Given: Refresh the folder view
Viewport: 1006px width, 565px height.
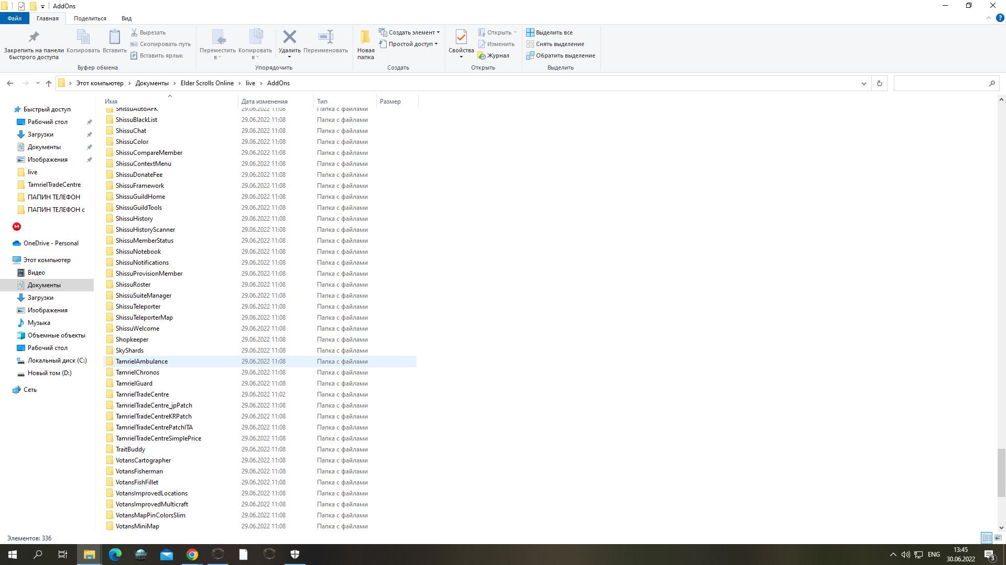Looking at the screenshot, I should 880,83.
